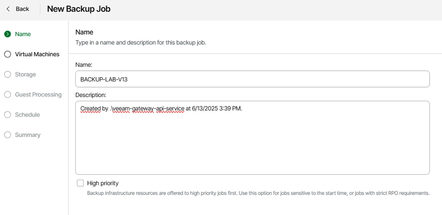Switch to the Virtual Machines step
Viewport: 442px width, 215px height.
pos(37,54)
